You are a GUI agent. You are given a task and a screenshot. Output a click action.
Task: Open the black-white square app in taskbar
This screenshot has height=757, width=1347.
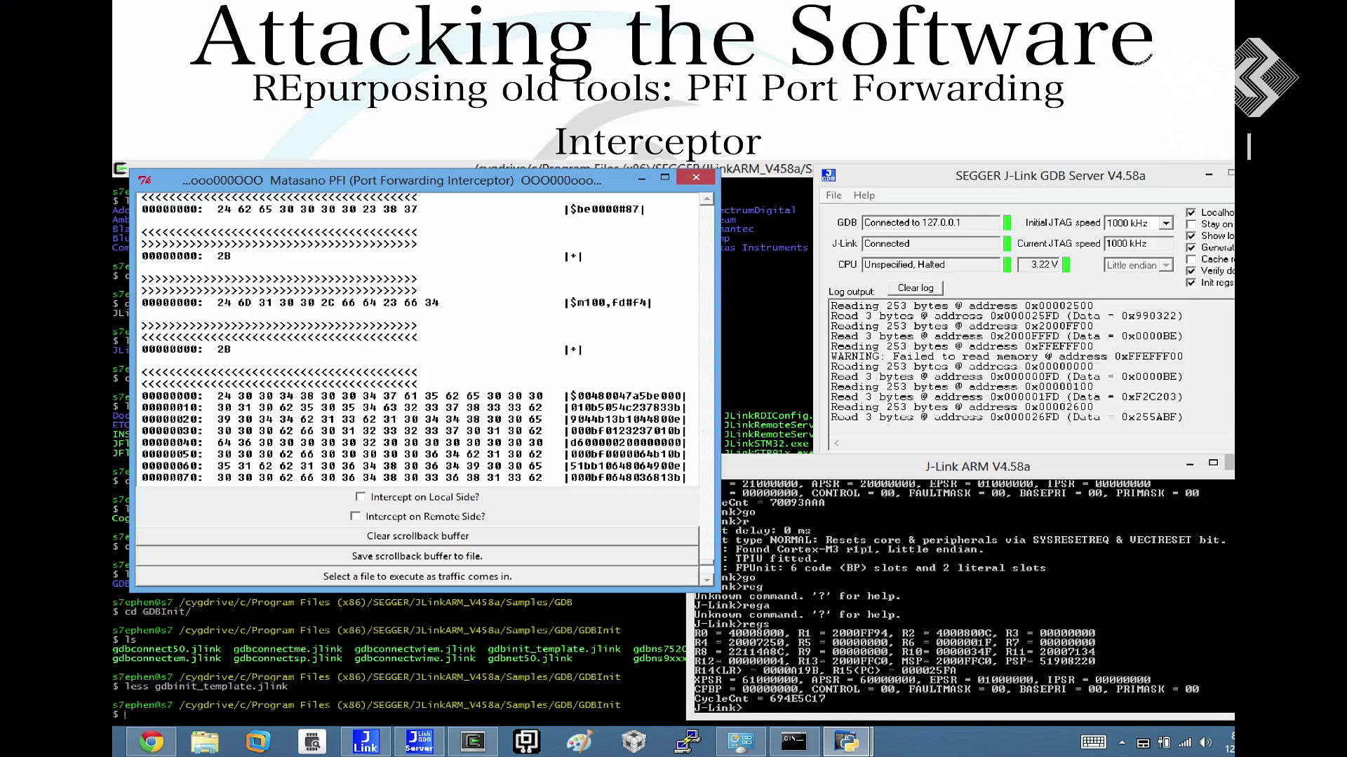point(526,741)
